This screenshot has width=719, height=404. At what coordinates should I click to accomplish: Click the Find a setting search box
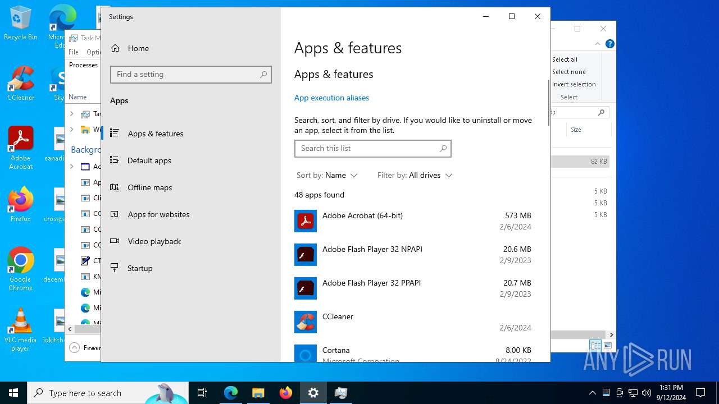(191, 75)
